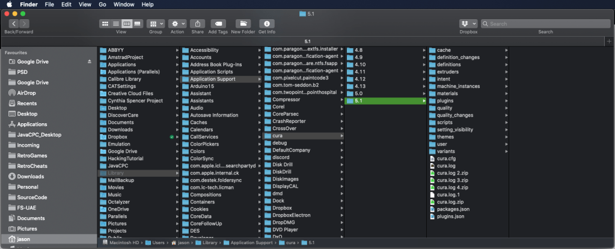Click Application Support in path bar

pyautogui.click(x=247, y=242)
